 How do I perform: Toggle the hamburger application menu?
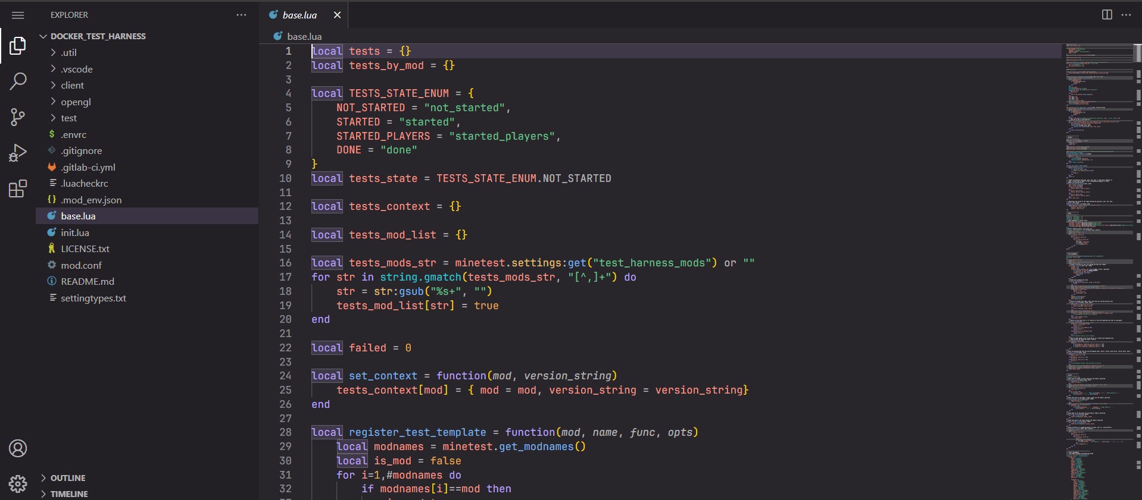(x=18, y=15)
